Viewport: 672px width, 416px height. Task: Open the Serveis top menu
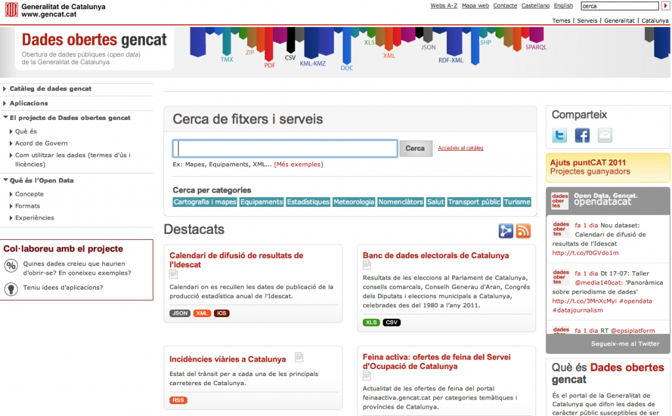[587, 20]
